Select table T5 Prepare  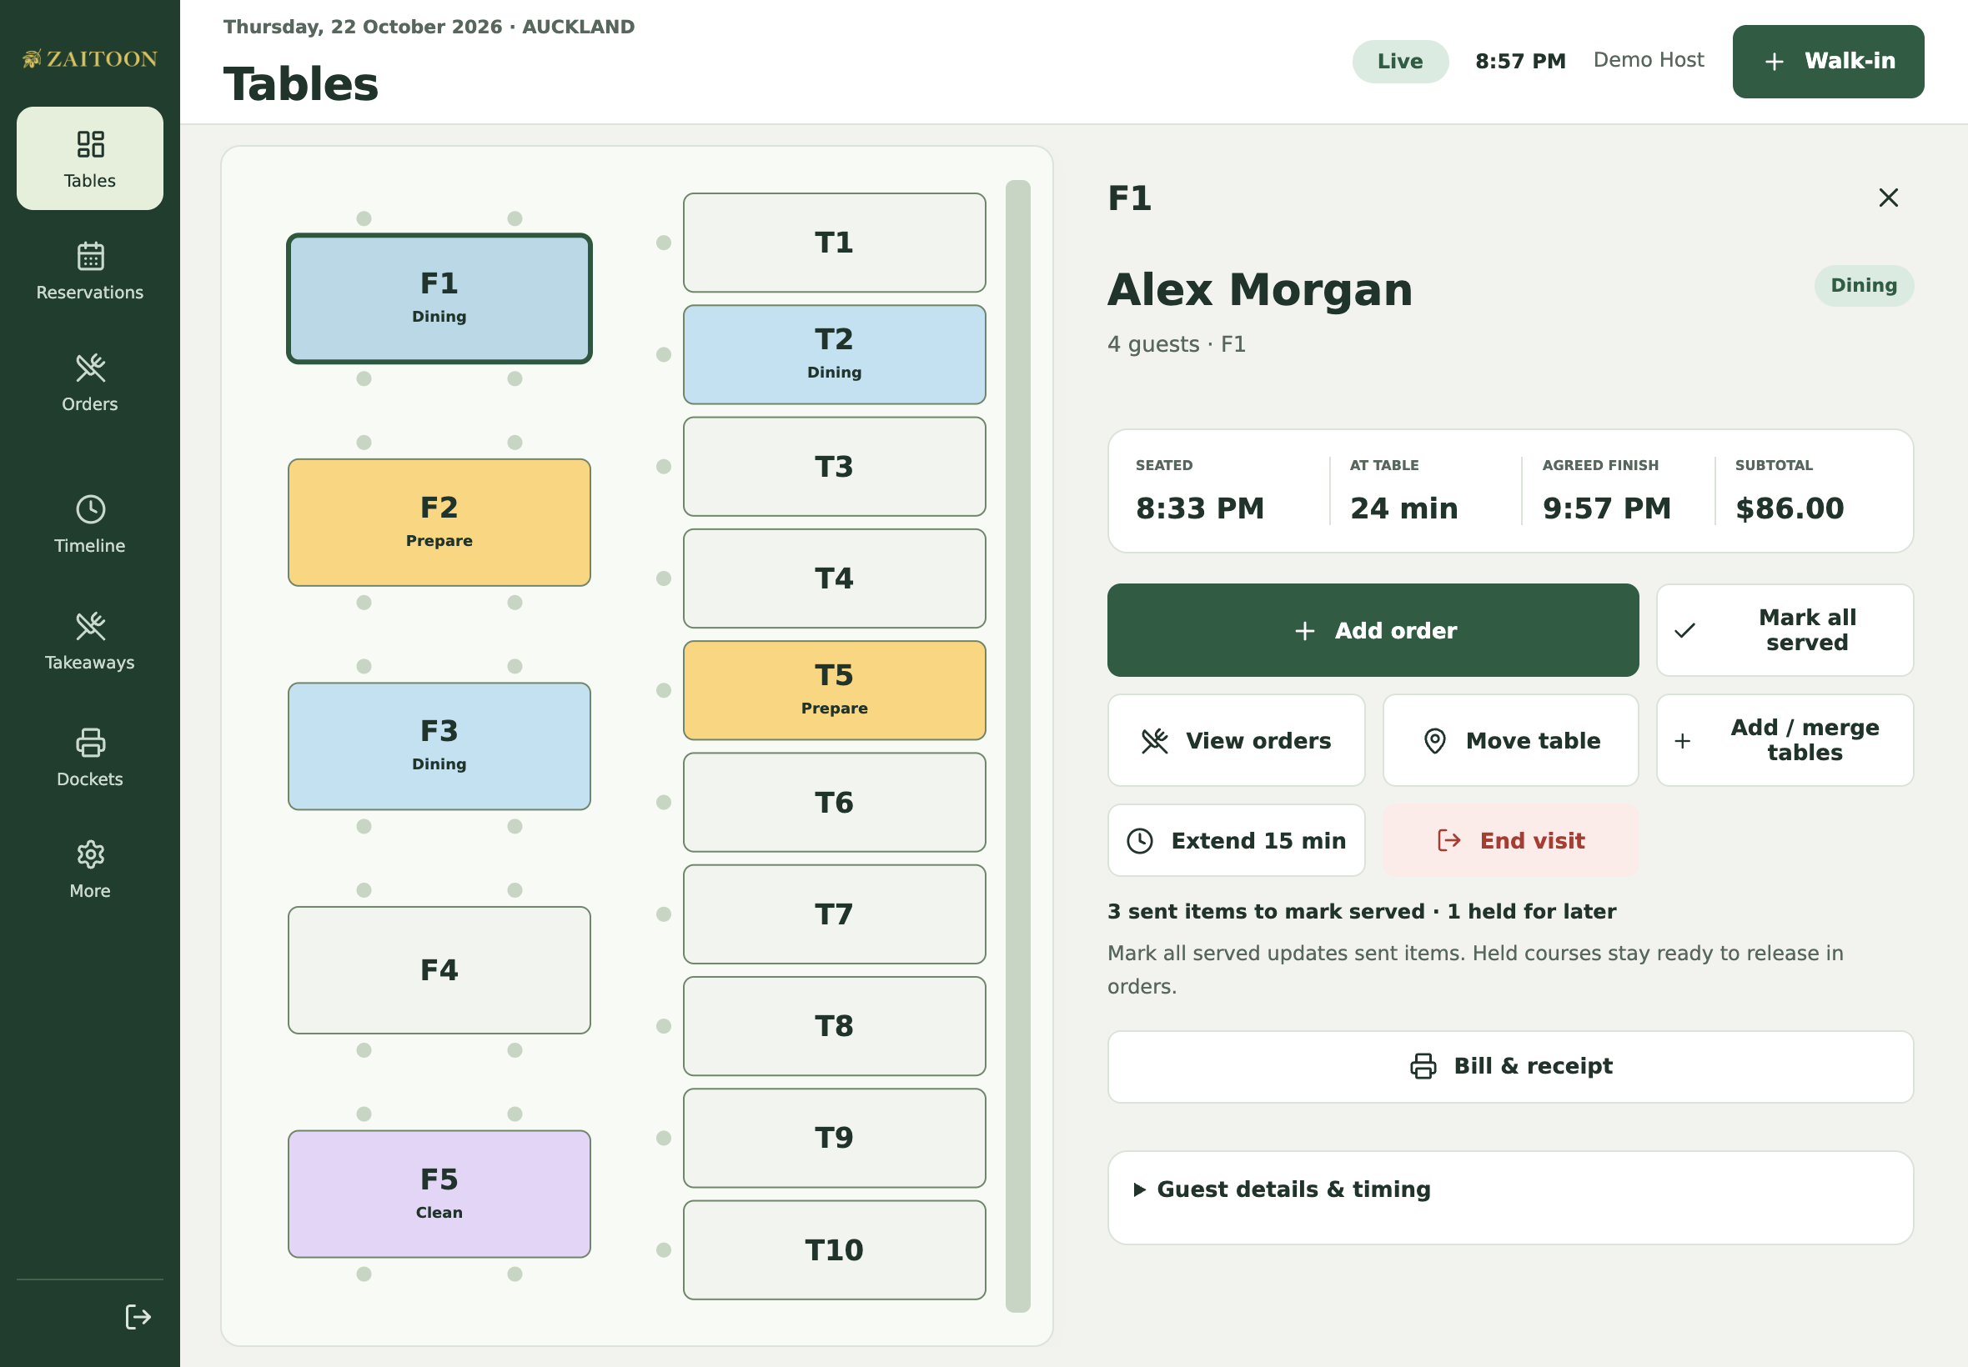point(834,690)
